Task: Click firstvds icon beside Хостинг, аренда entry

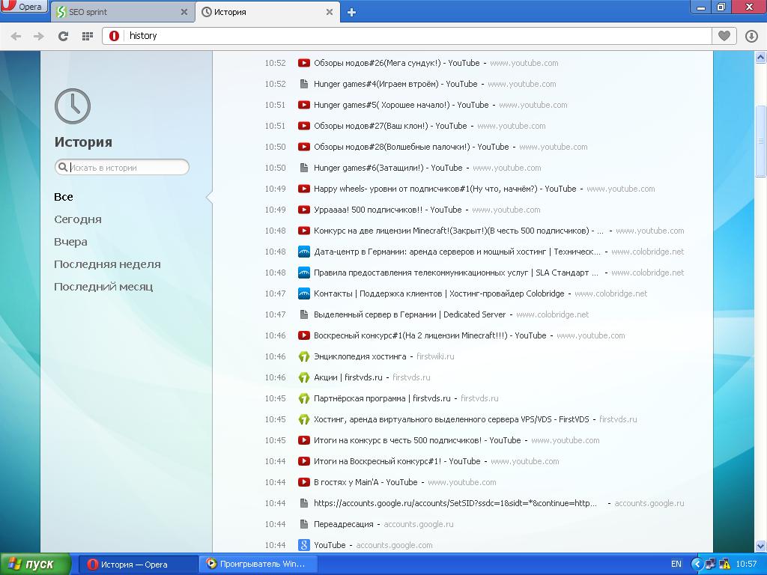Action: tap(304, 420)
